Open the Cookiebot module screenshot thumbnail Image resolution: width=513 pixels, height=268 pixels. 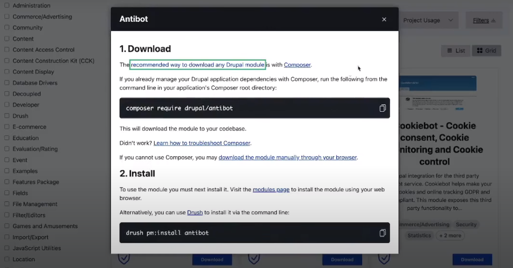coord(438,93)
